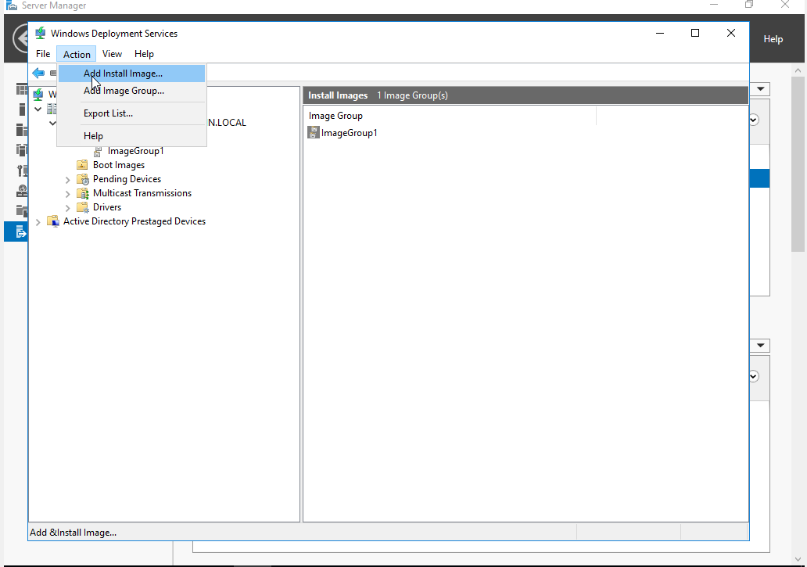Click the Multicast Transmissions folder icon
This screenshot has width=807, height=567.
[x=83, y=193]
